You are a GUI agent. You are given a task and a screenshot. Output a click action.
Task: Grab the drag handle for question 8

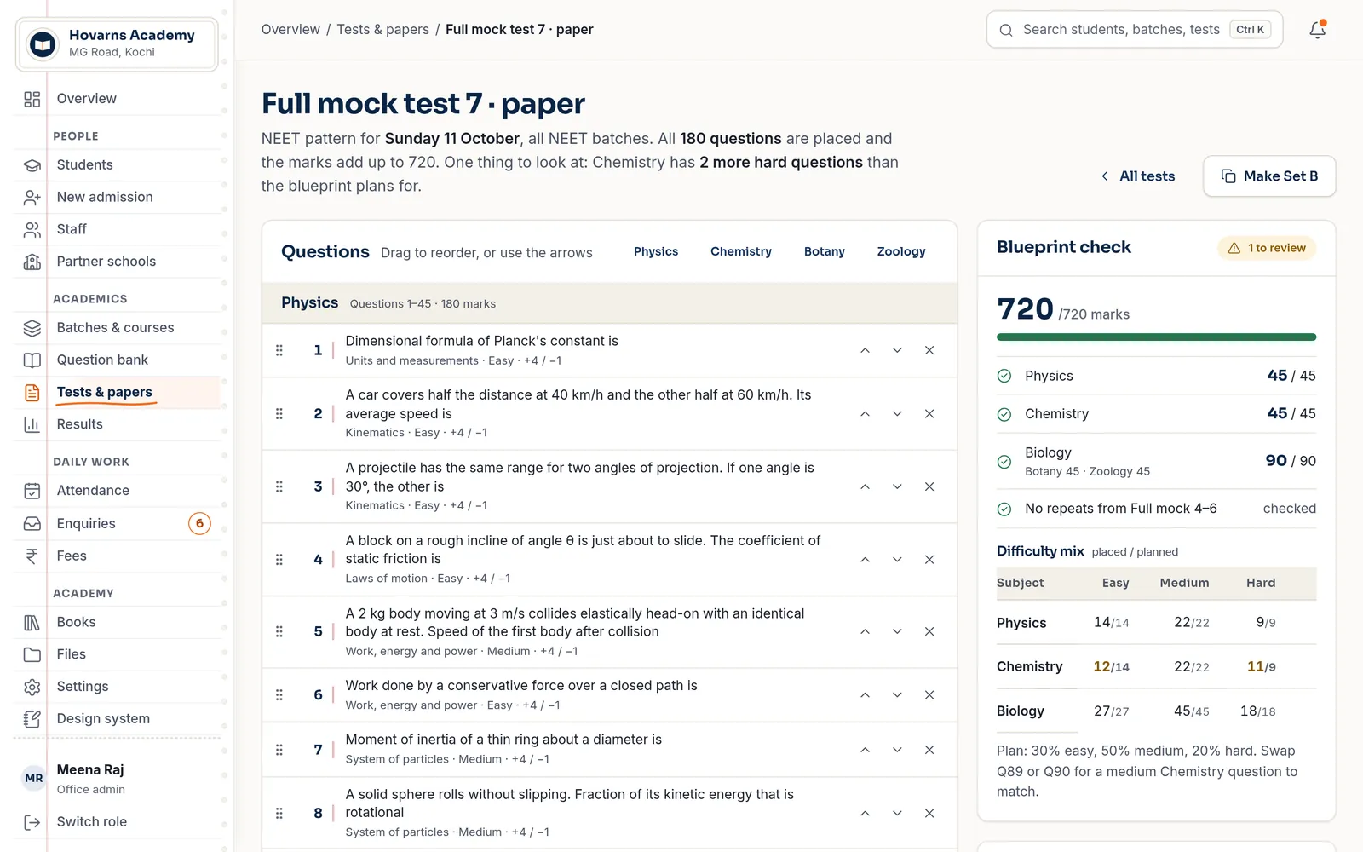pyautogui.click(x=279, y=813)
